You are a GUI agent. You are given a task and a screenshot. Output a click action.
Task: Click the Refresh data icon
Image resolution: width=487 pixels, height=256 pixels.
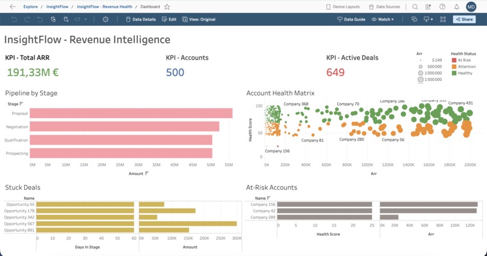pos(53,19)
